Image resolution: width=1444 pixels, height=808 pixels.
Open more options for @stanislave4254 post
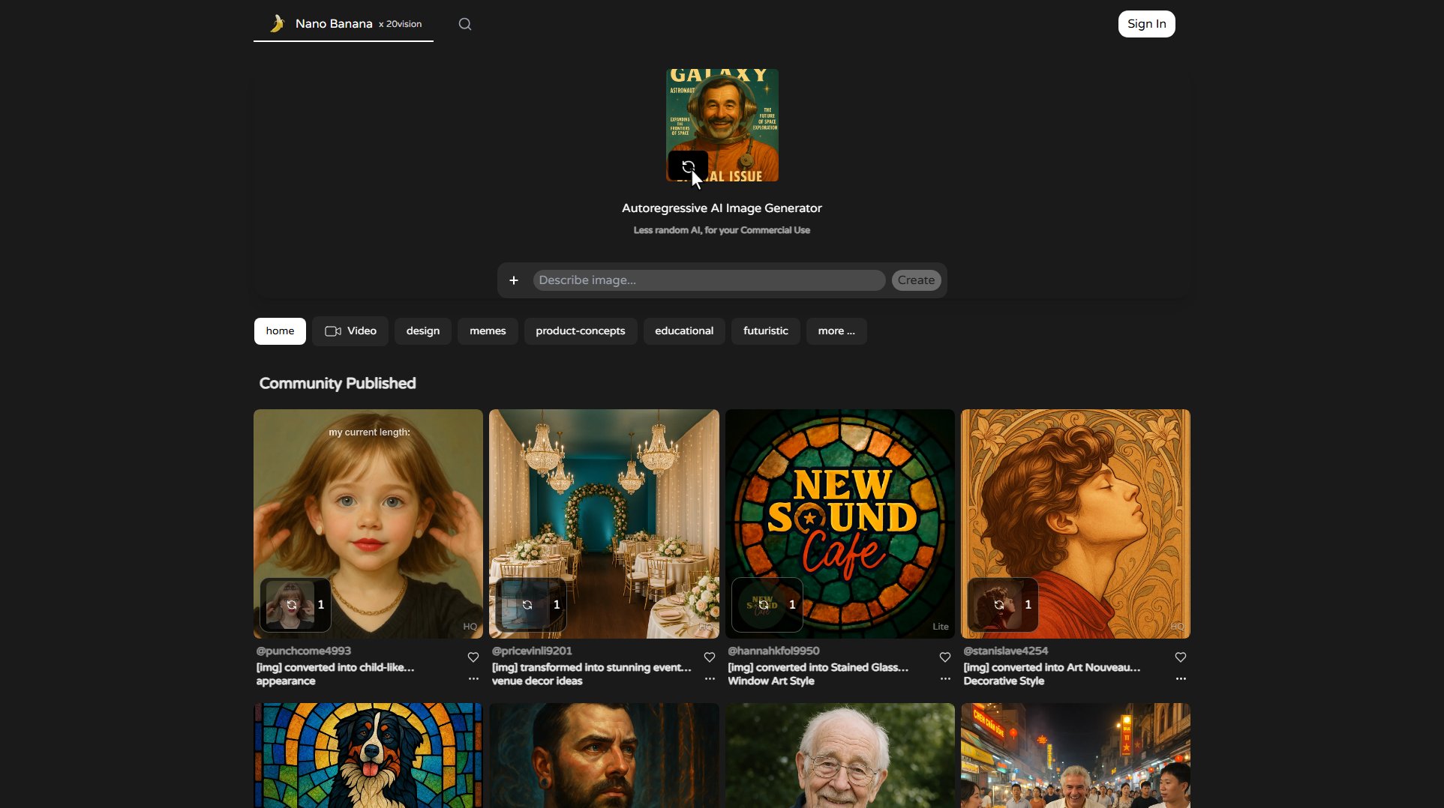1181,679
